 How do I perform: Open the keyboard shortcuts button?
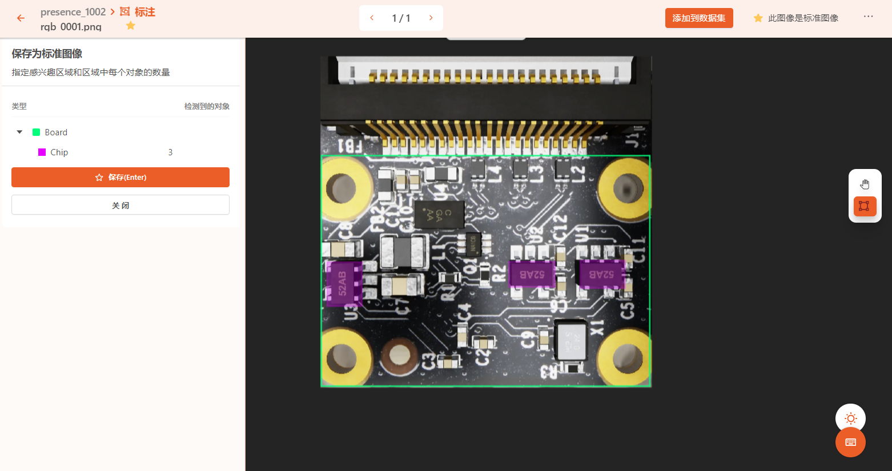coord(850,442)
